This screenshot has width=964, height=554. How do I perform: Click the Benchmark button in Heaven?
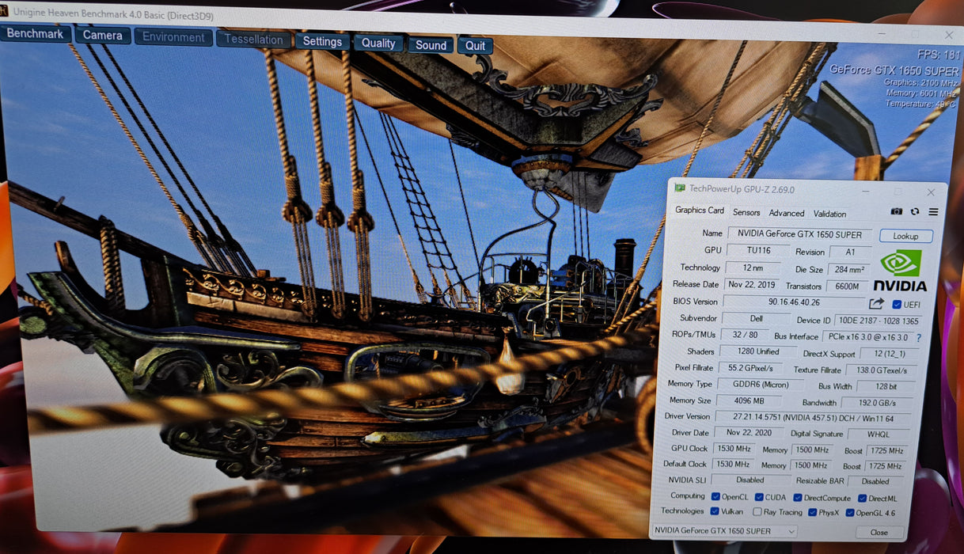(x=36, y=34)
